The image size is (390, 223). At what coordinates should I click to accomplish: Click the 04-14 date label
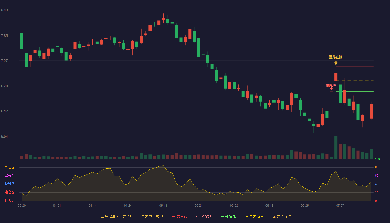coord(92,205)
